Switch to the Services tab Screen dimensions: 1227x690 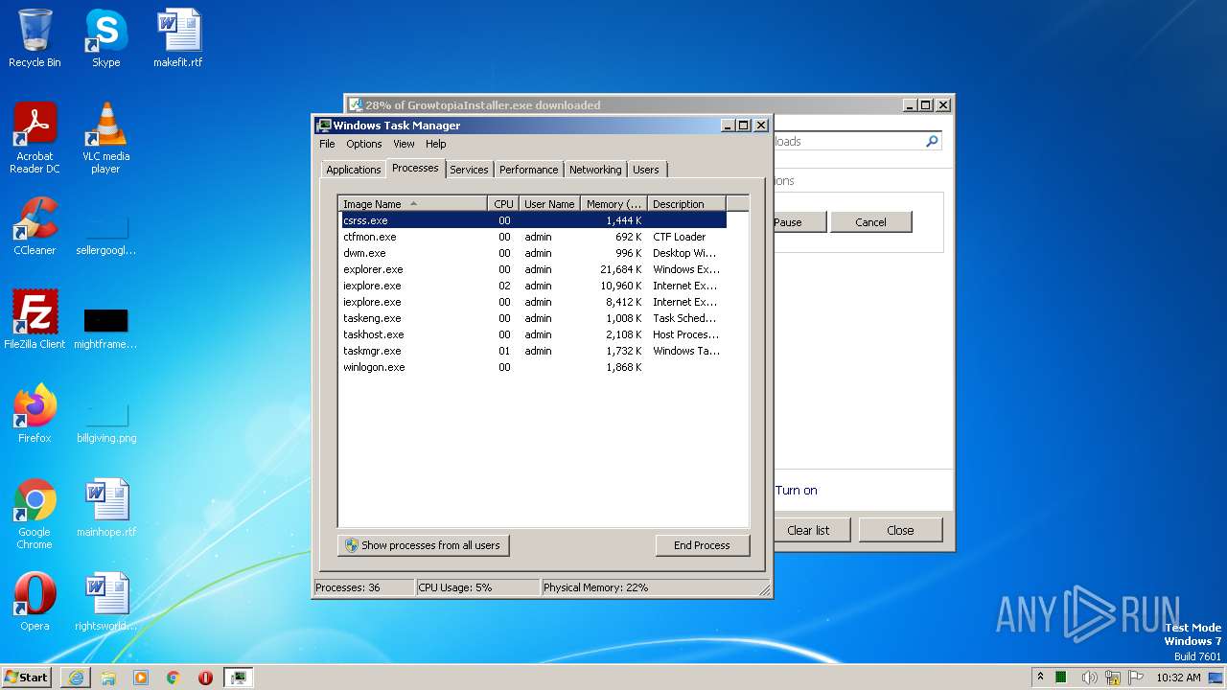click(469, 170)
